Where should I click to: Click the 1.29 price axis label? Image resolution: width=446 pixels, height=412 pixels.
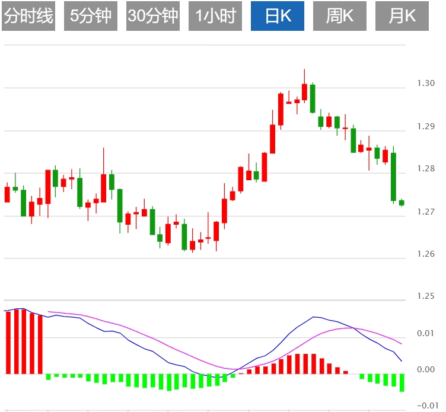(426, 126)
